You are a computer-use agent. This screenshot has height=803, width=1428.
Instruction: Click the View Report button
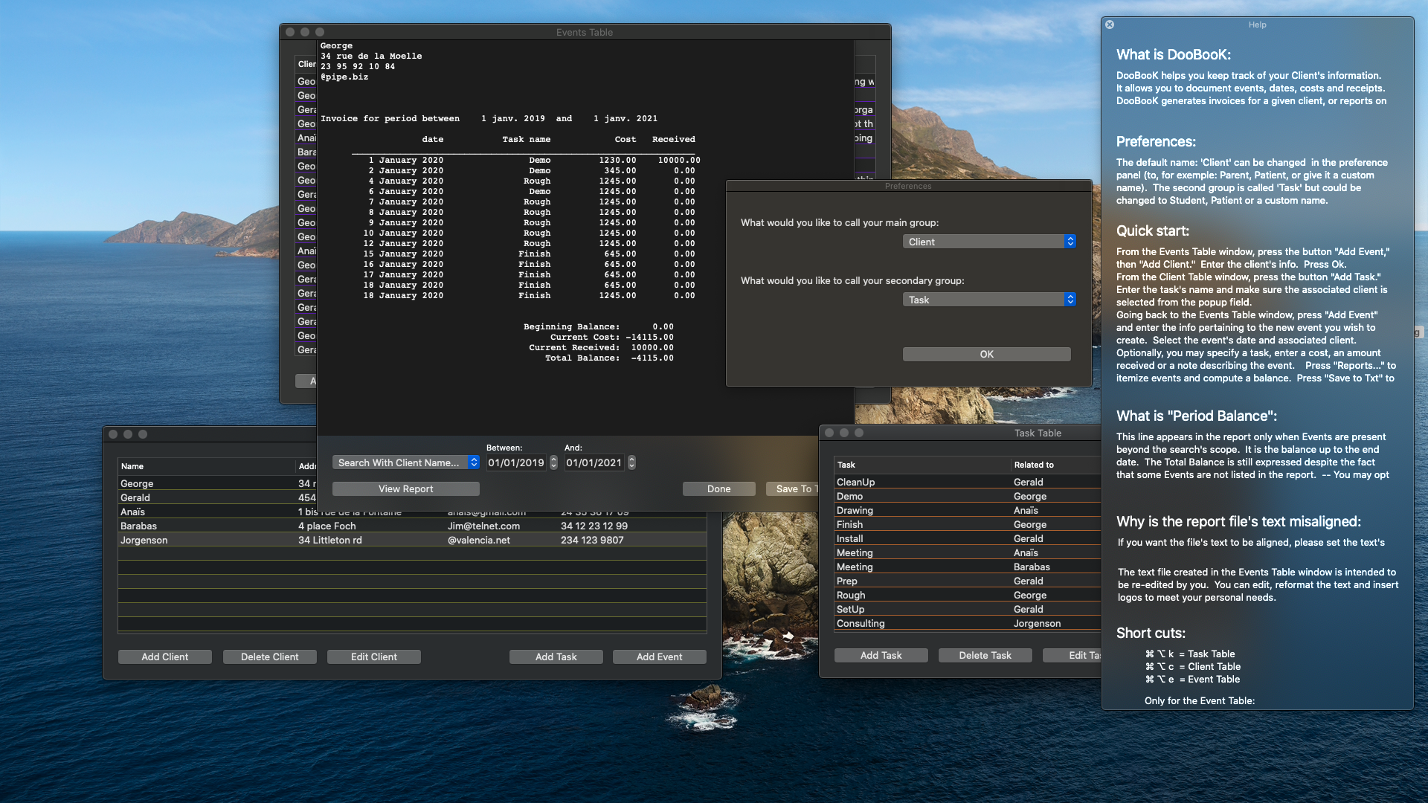pos(405,488)
